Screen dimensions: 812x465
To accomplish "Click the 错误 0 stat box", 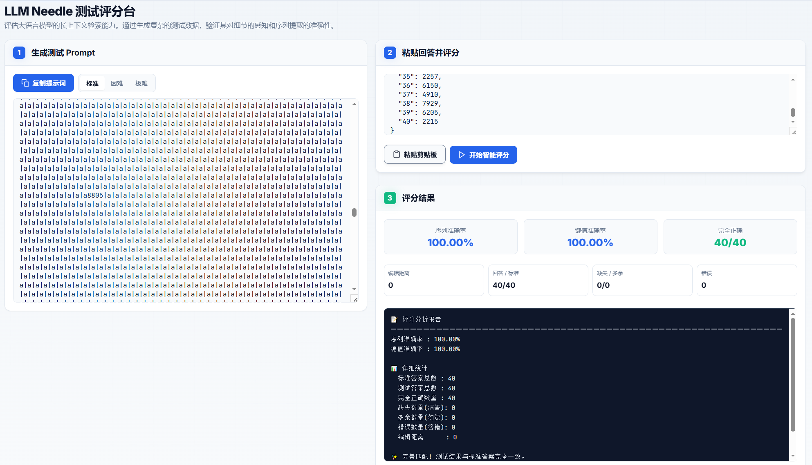I will (x=747, y=280).
